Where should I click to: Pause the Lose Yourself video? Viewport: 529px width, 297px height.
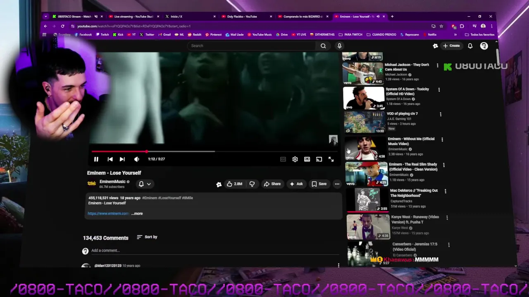point(96,159)
